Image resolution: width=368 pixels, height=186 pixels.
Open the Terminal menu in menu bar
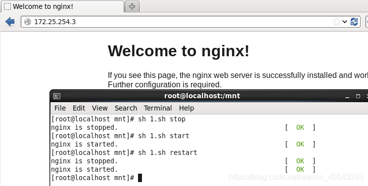pos(158,108)
